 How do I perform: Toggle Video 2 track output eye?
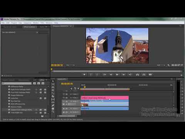click(64, 98)
